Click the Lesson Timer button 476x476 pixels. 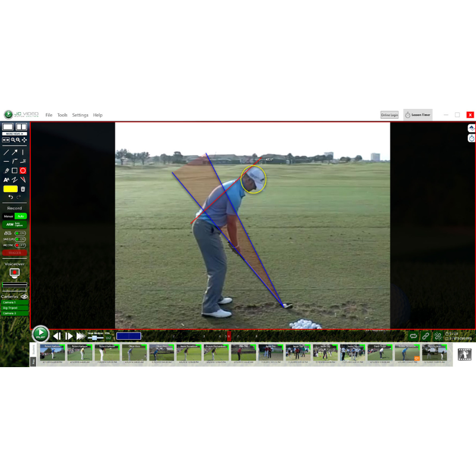[x=418, y=115]
